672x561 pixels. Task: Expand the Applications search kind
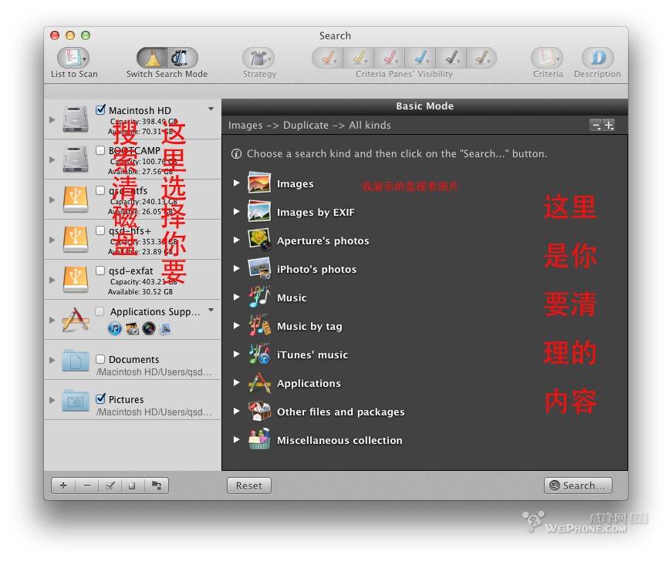click(237, 383)
